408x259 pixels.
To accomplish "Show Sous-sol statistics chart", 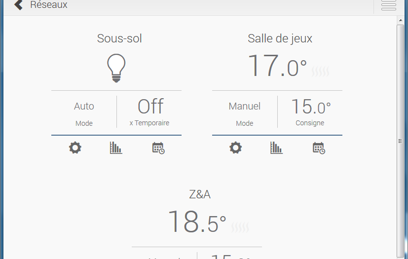I will tap(116, 148).
